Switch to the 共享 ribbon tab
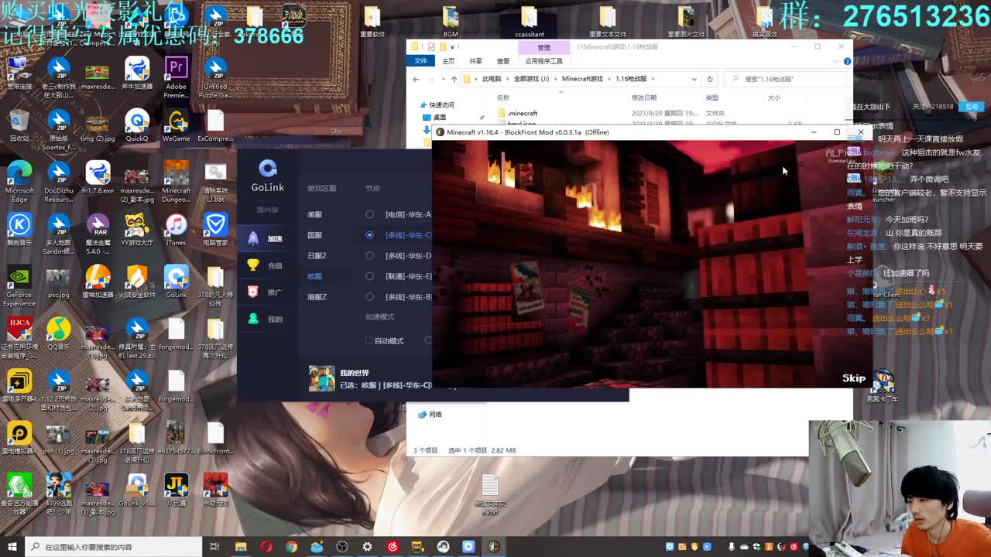 pos(475,61)
